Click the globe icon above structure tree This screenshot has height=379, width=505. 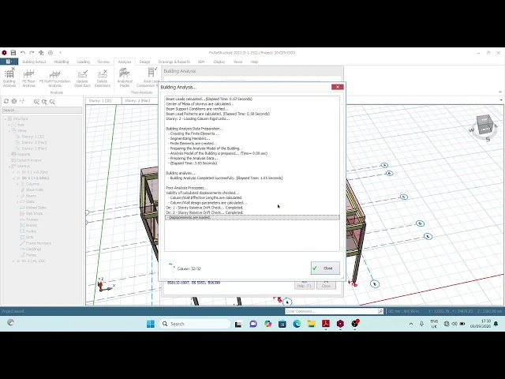click(x=14, y=101)
